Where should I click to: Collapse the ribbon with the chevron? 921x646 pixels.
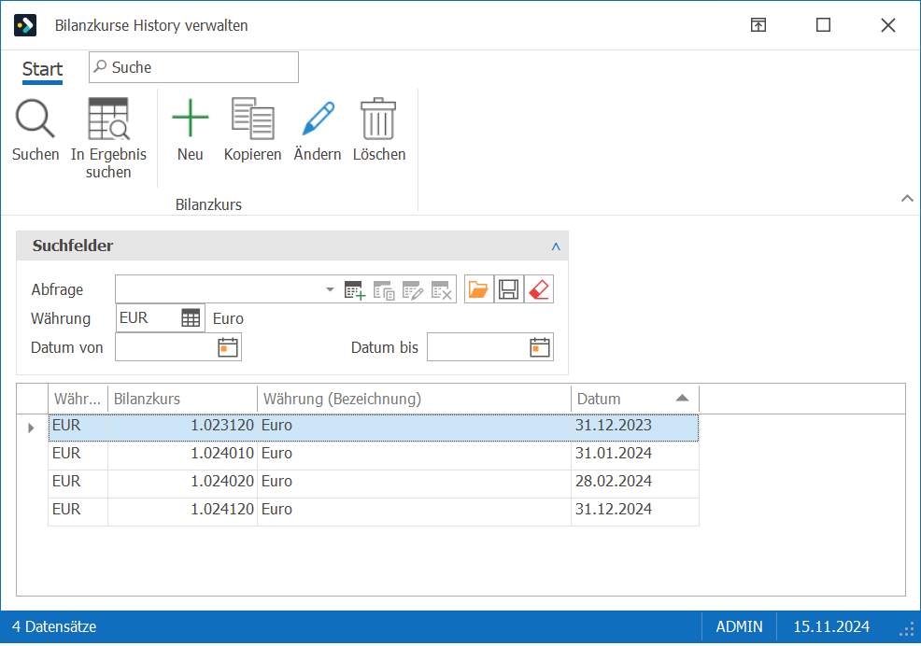tap(907, 199)
